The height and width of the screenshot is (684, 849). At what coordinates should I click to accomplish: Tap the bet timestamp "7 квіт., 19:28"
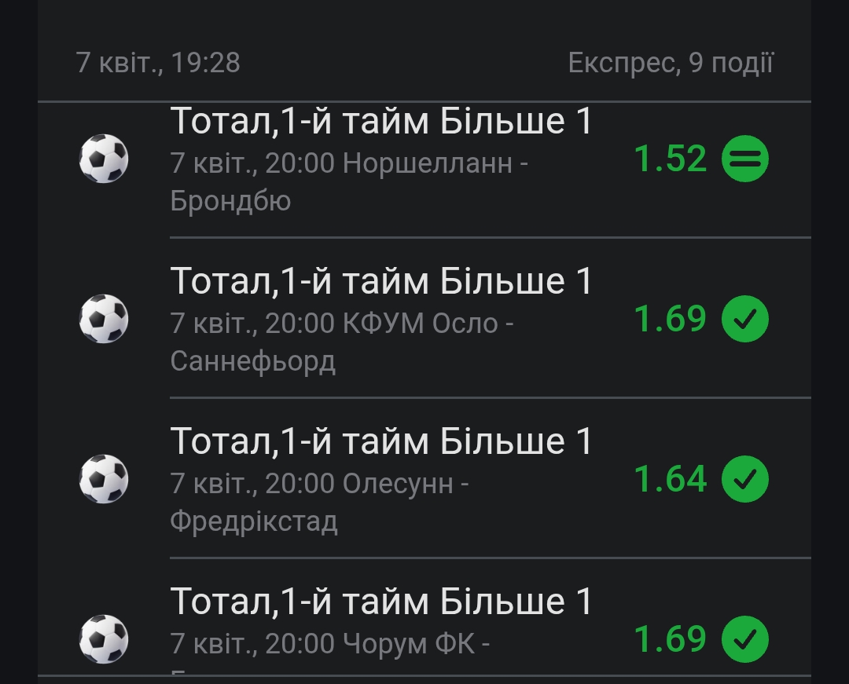[x=158, y=63]
